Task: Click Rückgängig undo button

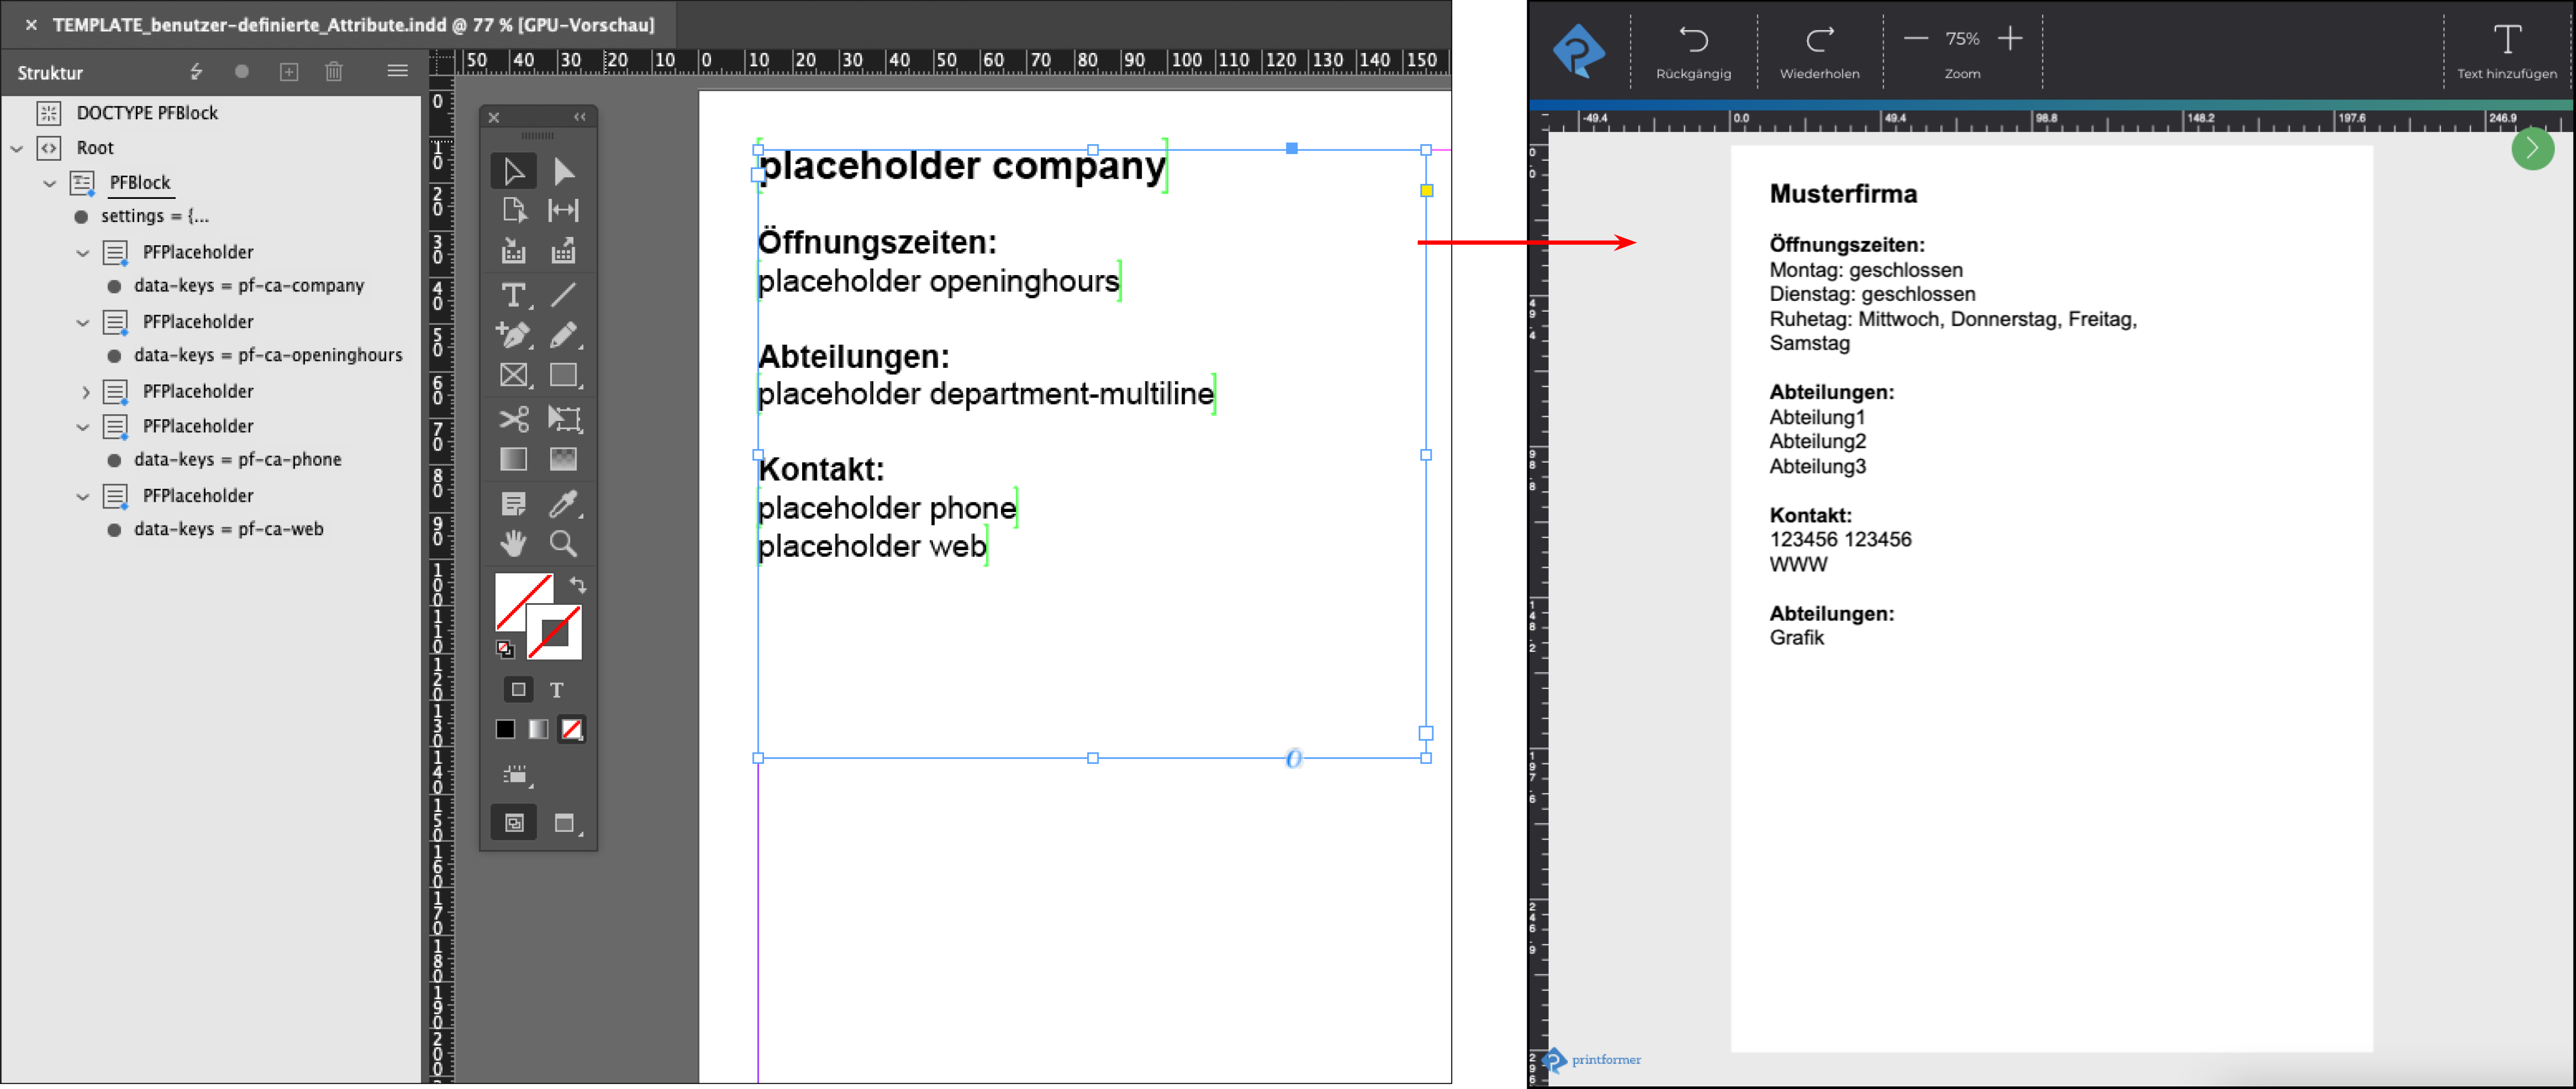Action: pyautogui.click(x=1693, y=50)
